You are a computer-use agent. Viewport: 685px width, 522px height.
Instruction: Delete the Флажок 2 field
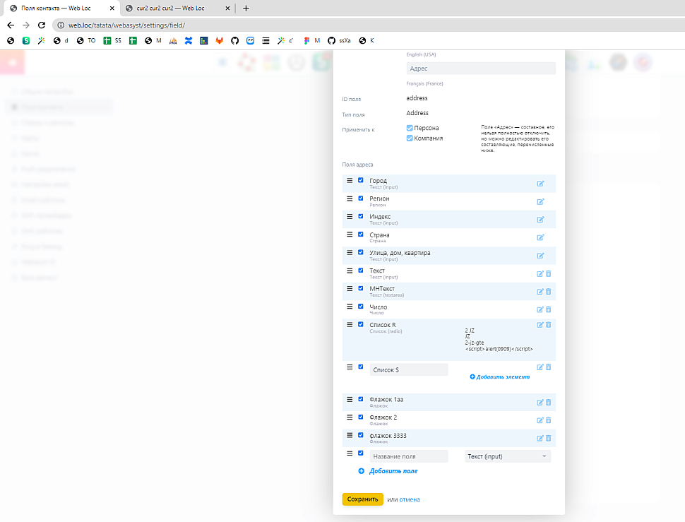(x=549, y=420)
